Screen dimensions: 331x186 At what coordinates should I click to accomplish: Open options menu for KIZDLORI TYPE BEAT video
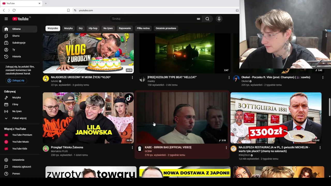229,78
